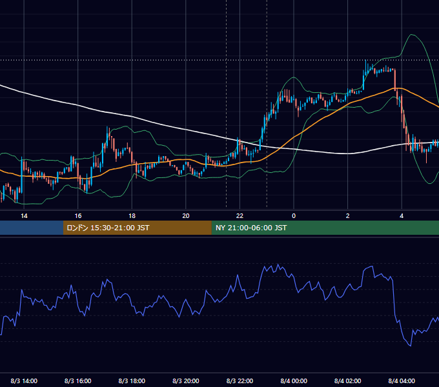Click the '8/3 14:00' date label

tap(24, 381)
